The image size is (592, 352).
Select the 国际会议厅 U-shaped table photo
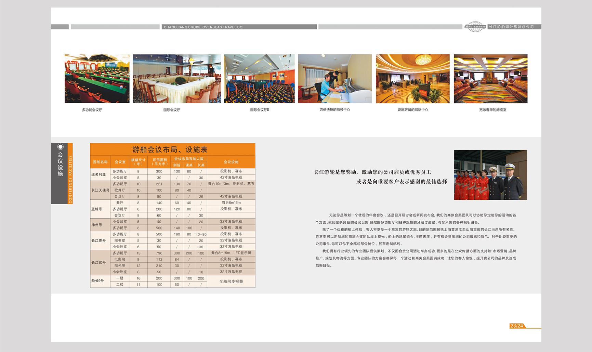[x=177, y=78]
